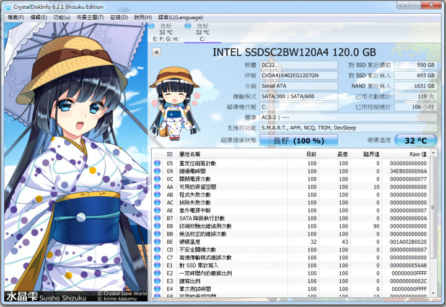Click the drive letter field showing C:
The height and width of the screenshot is (307, 446).
299,107
